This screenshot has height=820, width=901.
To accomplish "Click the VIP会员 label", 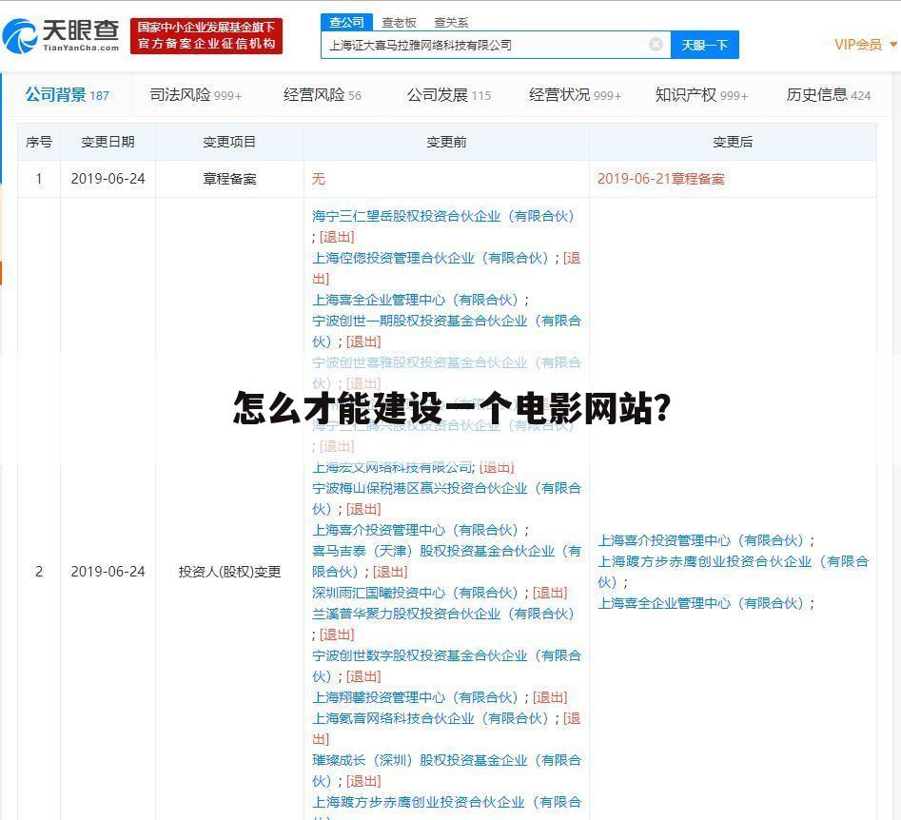I will pyautogui.click(x=858, y=45).
